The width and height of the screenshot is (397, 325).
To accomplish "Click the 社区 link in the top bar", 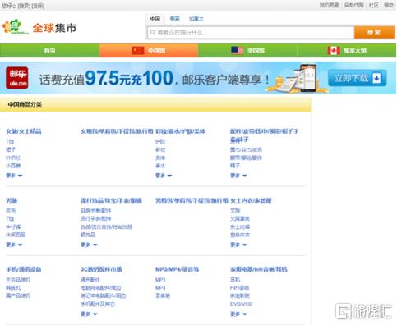I will tap(374, 5).
